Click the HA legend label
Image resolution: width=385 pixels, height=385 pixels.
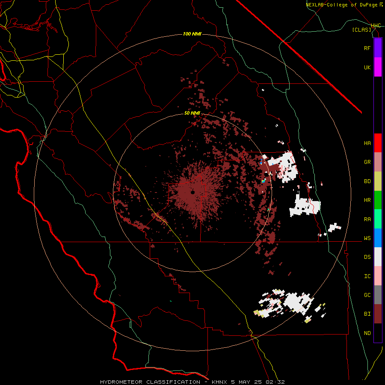pyautogui.click(x=367, y=143)
